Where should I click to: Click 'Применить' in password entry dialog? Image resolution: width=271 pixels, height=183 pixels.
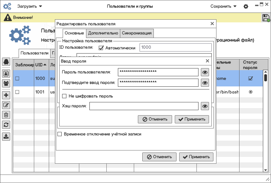pos(192,119)
